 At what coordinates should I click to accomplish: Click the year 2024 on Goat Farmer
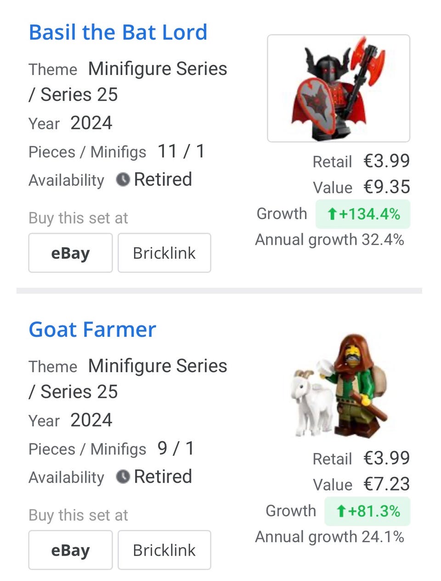[x=91, y=420]
